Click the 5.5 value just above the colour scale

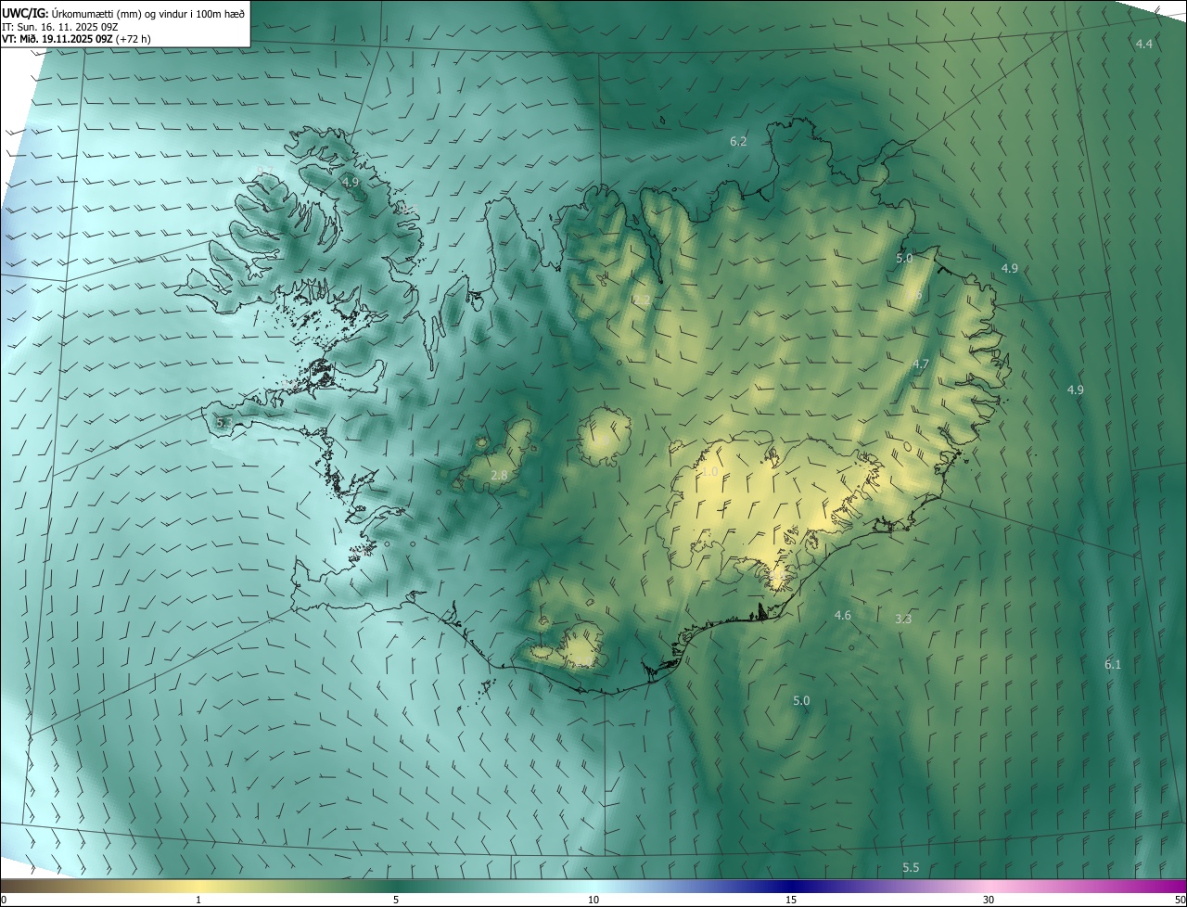[911, 867]
